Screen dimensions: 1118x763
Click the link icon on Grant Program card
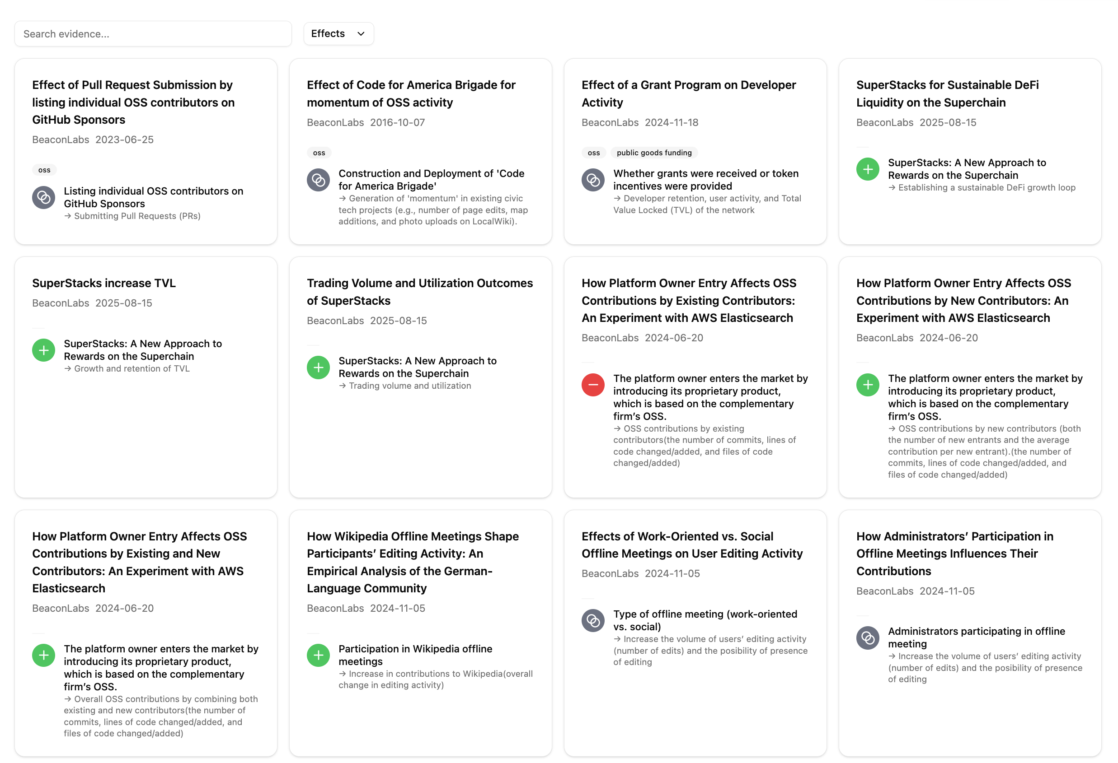click(x=593, y=180)
